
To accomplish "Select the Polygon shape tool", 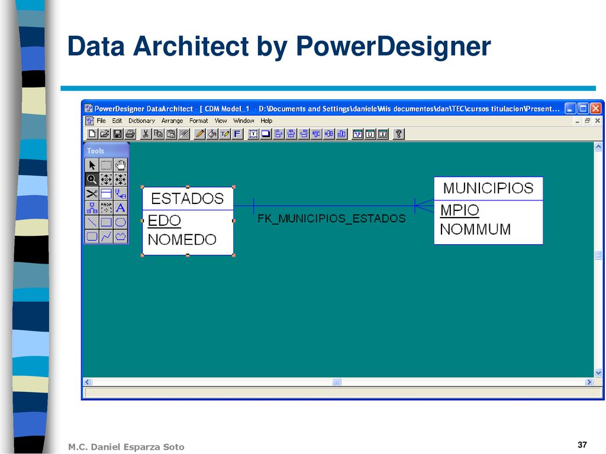I will [x=121, y=236].
